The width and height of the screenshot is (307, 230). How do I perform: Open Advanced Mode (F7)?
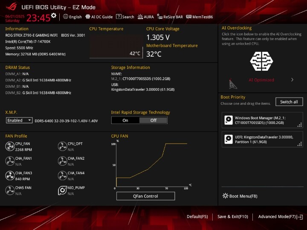click(278, 217)
